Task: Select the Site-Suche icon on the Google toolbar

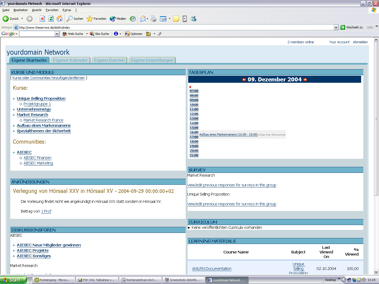Action: coord(92,34)
